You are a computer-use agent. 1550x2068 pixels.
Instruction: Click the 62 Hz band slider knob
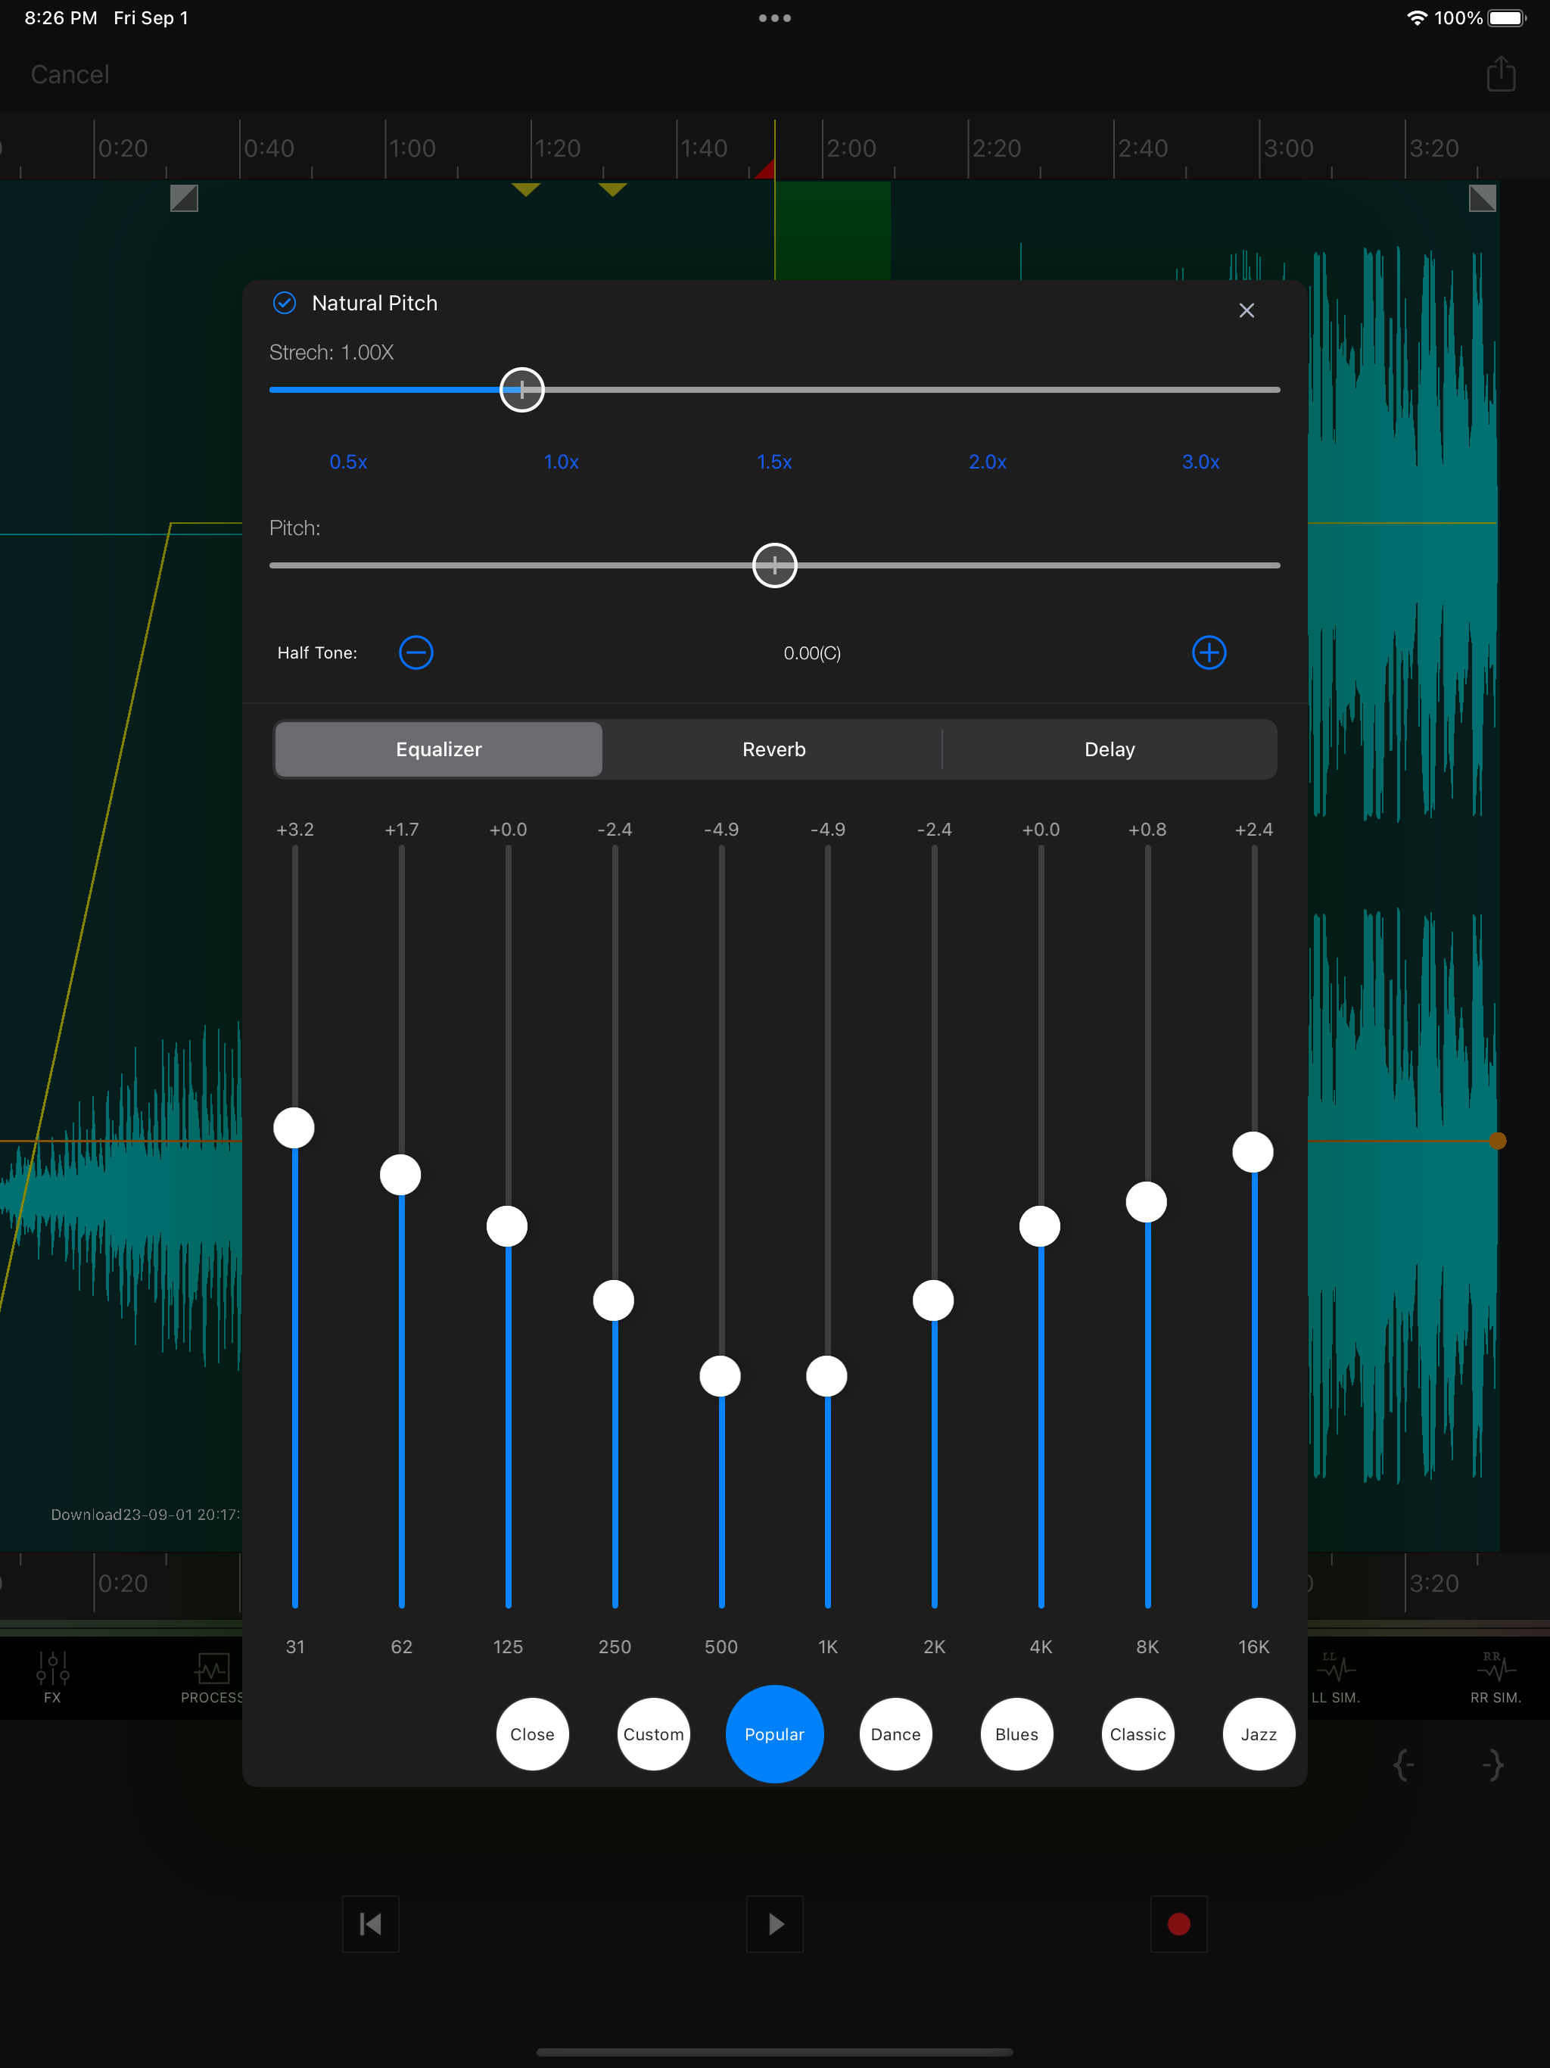click(400, 1174)
